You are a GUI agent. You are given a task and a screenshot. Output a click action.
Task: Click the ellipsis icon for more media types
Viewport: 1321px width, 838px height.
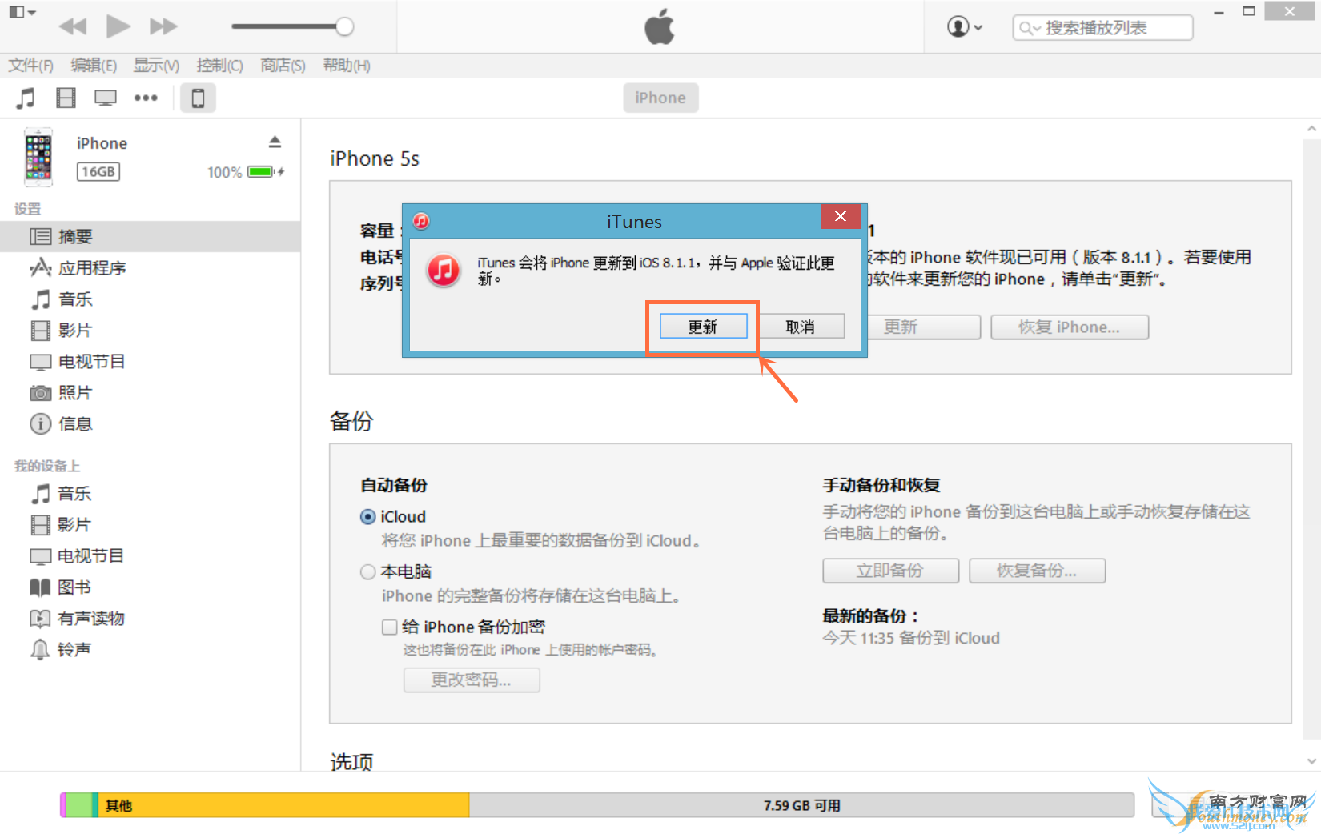tap(146, 97)
